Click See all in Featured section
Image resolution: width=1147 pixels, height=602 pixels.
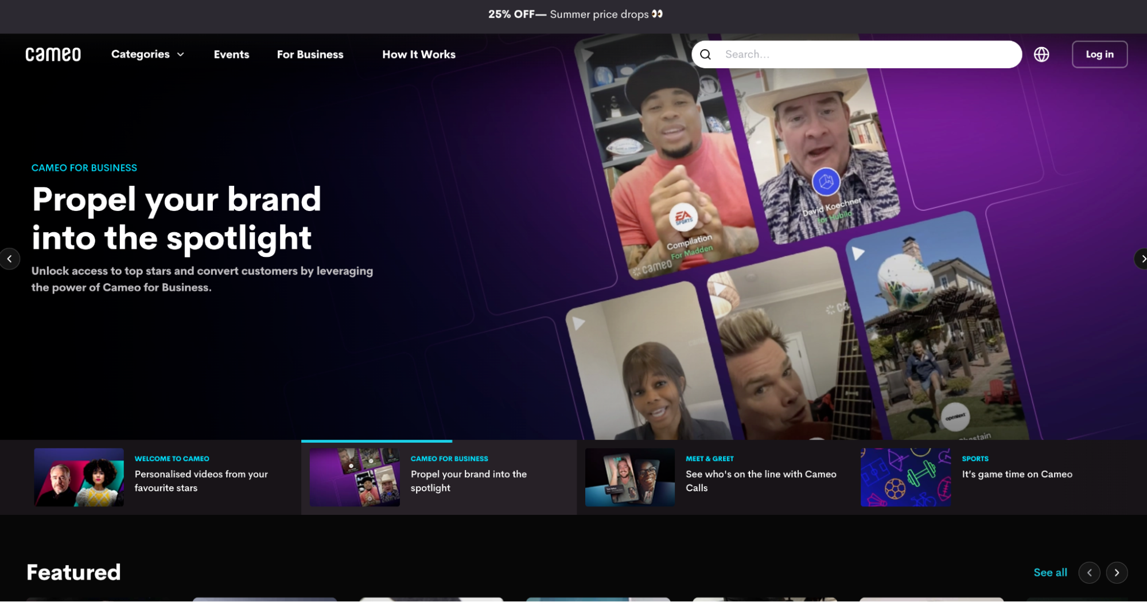1050,573
